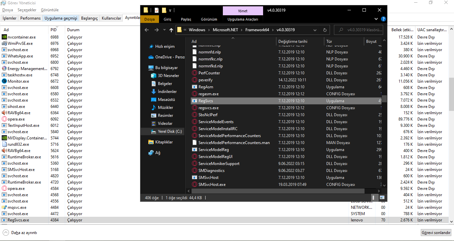
Task: Select Hızlı erişim in the navigation pane
Action: [x=165, y=46]
